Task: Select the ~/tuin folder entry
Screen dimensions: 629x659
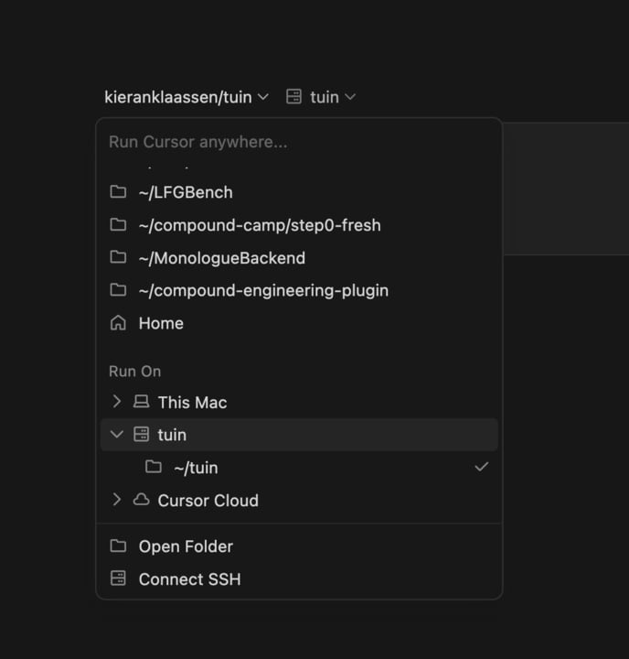Action: [299, 468]
